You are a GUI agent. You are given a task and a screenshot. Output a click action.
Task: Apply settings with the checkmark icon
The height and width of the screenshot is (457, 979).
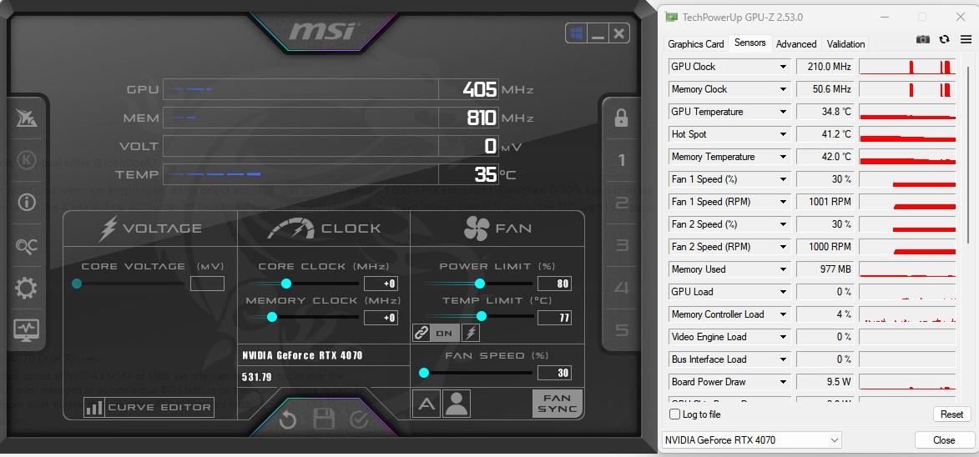coord(359,419)
